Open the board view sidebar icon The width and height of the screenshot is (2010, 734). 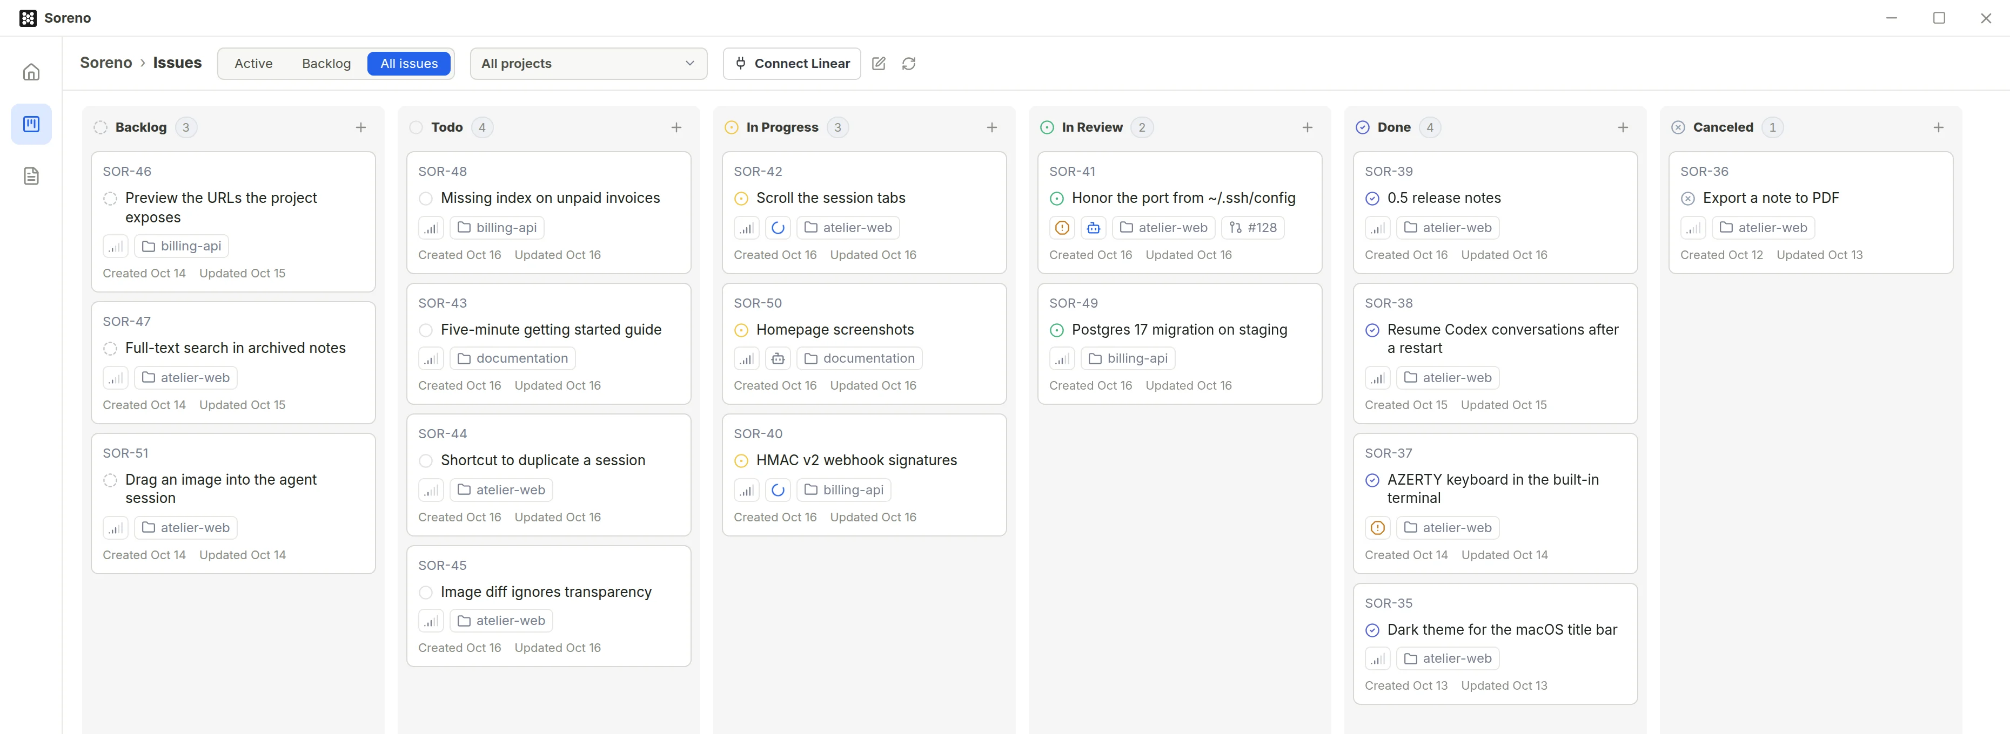tap(31, 124)
